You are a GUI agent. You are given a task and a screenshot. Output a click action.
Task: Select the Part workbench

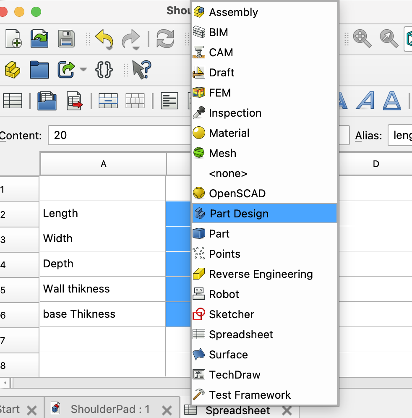pos(265,234)
